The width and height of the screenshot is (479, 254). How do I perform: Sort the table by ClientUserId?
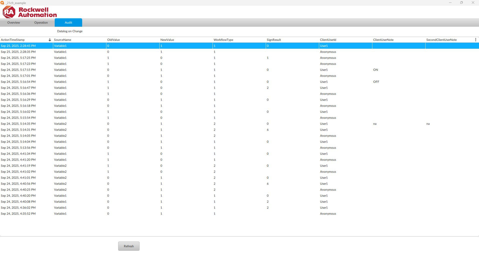coord(328,39)
